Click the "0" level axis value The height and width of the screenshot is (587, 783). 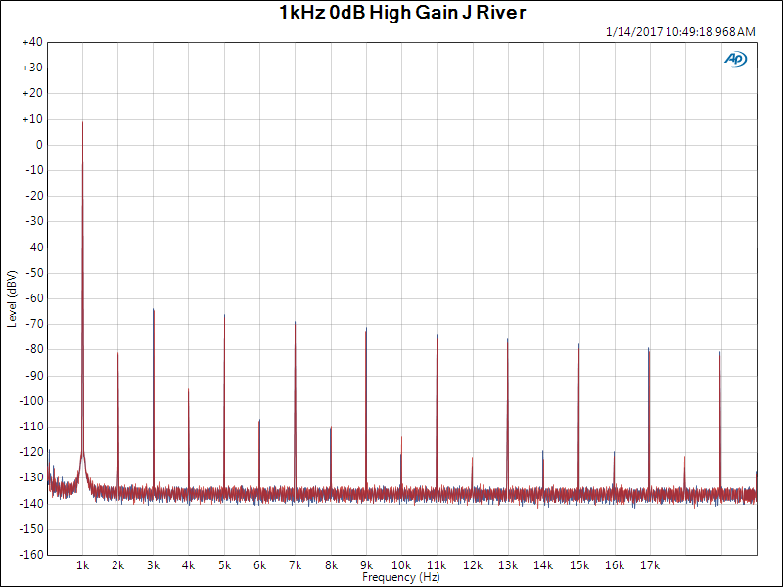tap(39, 145)
